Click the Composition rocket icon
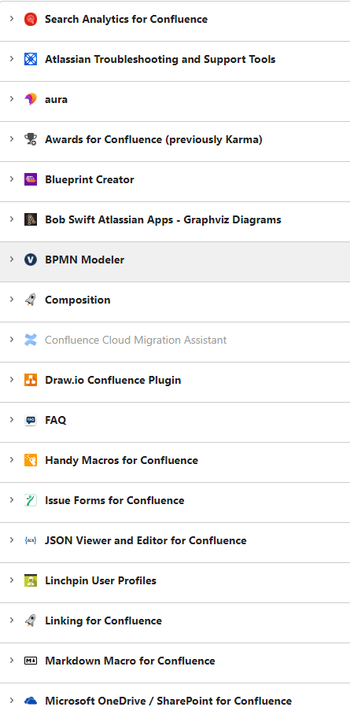This screenshot has width=350, height=707. [30, 300]
